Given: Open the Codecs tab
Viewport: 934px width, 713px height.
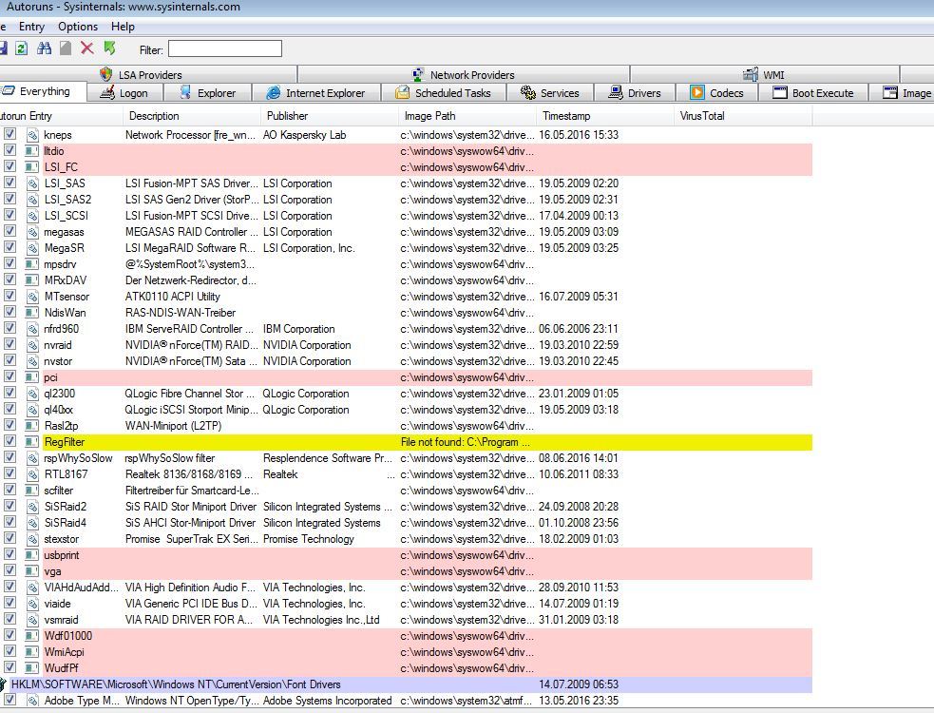Looking at the screenshot, I should coord(717,93).
